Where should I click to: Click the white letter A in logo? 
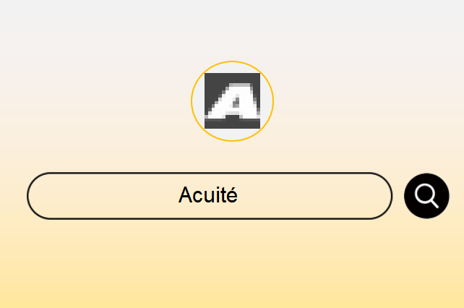[233, 100]
